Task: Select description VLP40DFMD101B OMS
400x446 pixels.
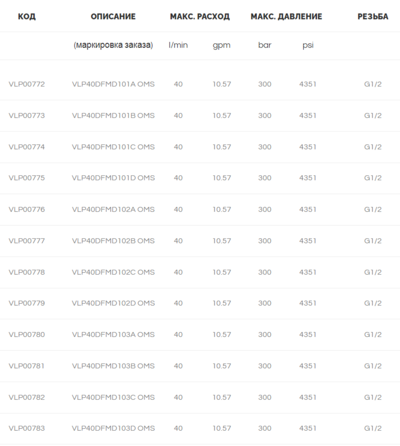Action: coord(113,115)
